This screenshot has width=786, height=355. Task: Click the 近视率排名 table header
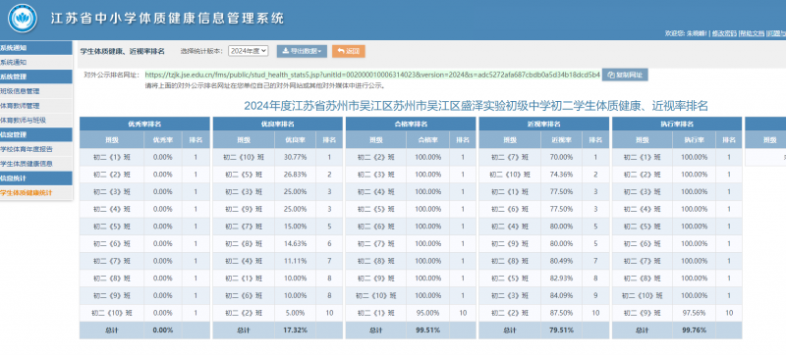point(544,124)
